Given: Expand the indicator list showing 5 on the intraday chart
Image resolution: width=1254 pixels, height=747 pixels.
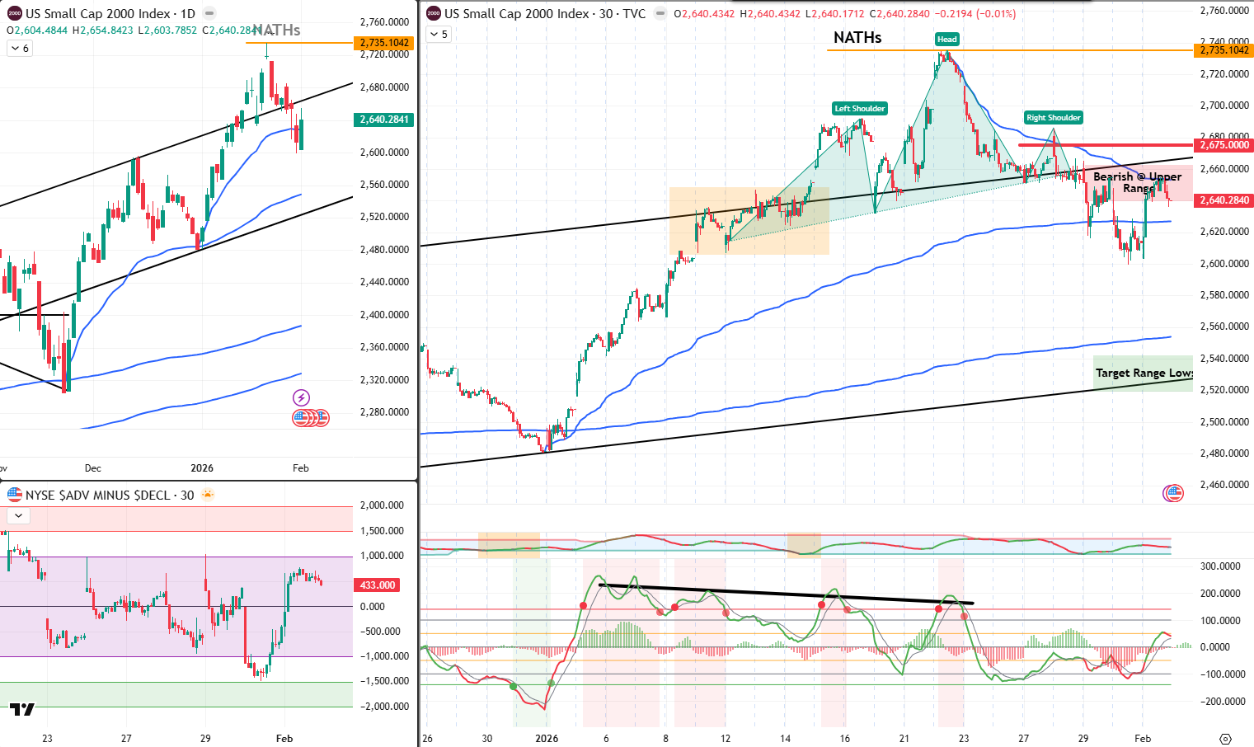Looking at the screenshot, I should [437, 34].
